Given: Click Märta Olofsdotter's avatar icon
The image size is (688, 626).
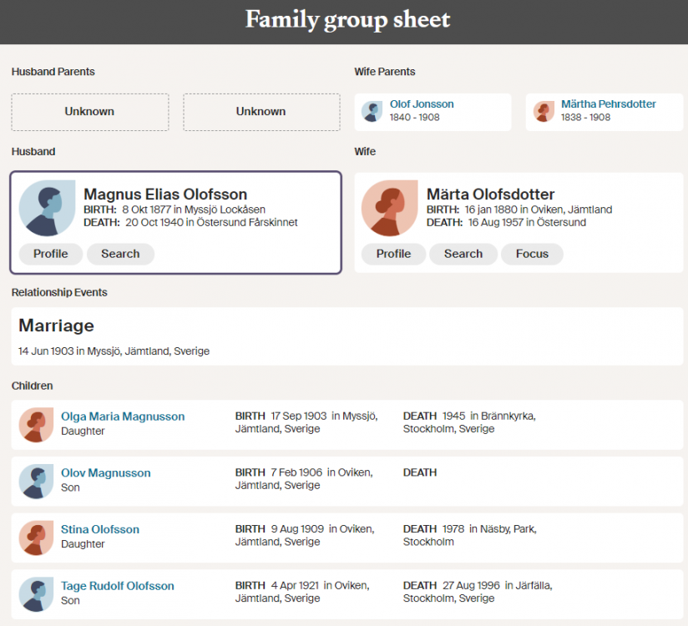Looking at the screenshot, I should click(x=390, y=208).
